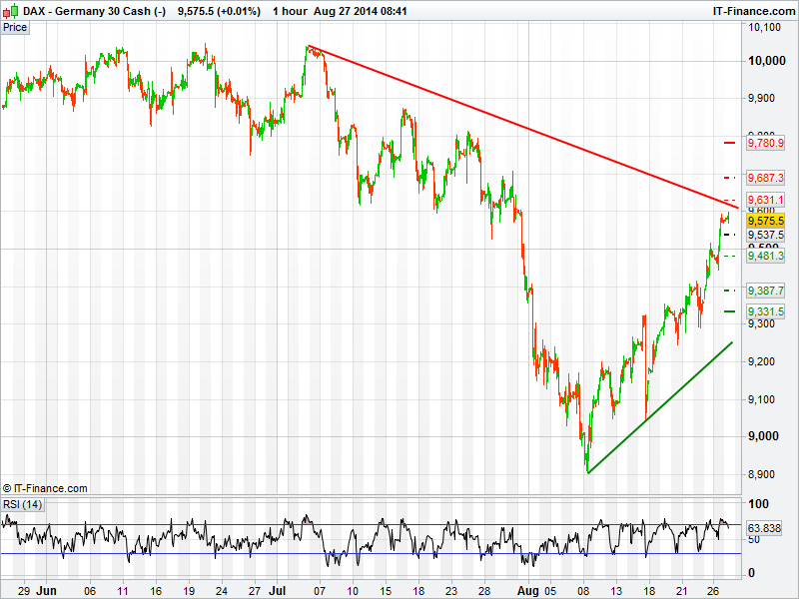Click the 10,000 price axis label
799x599 pixels.
[x=766, y=61]
